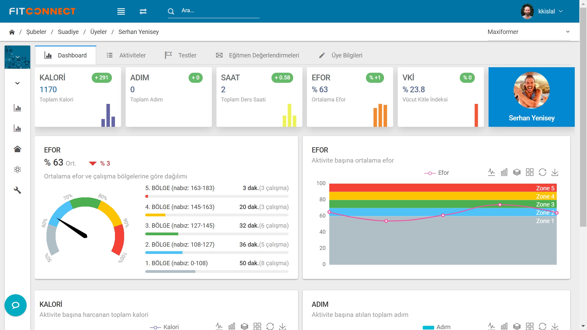Toggle tiled view on KALORİ chart
This screenshot has height=330, width=587.
[x=257, y=326]
